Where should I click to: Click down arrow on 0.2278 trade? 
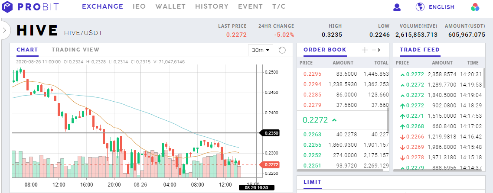pos(402,158)
